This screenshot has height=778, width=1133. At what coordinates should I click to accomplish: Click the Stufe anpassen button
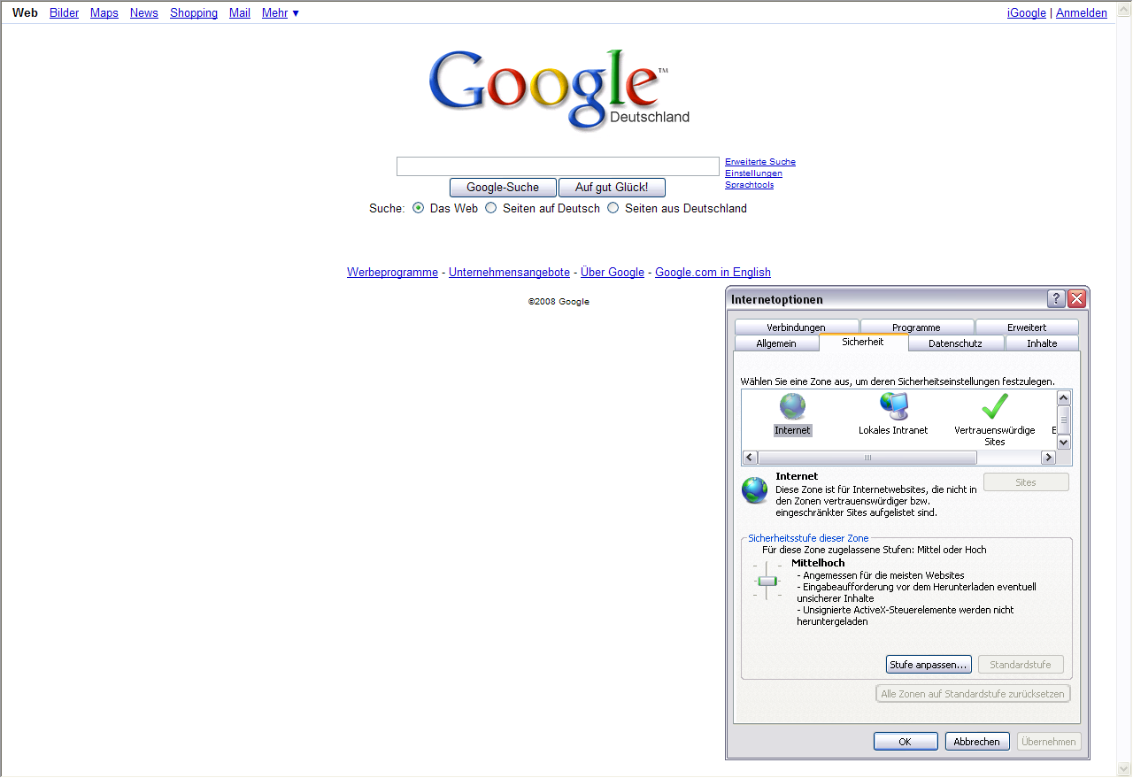pos(929,665)
